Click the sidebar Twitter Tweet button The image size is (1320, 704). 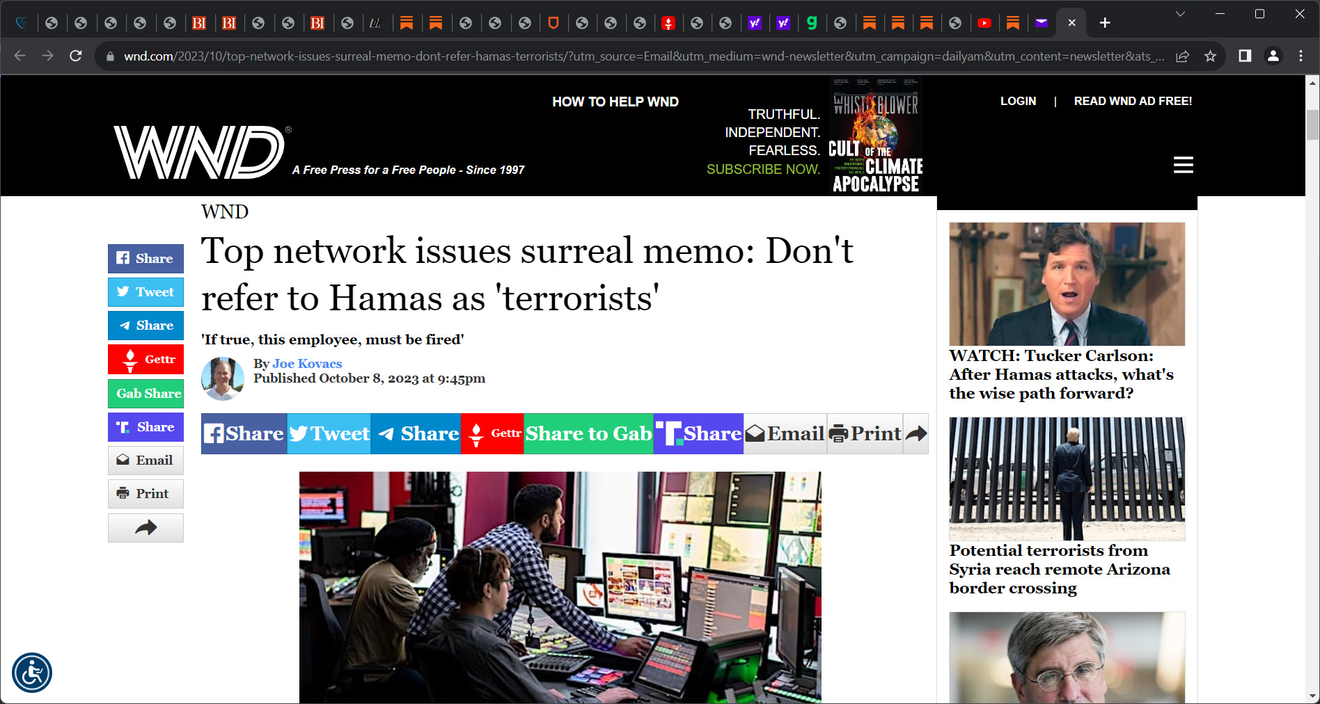tap(146, 292)
